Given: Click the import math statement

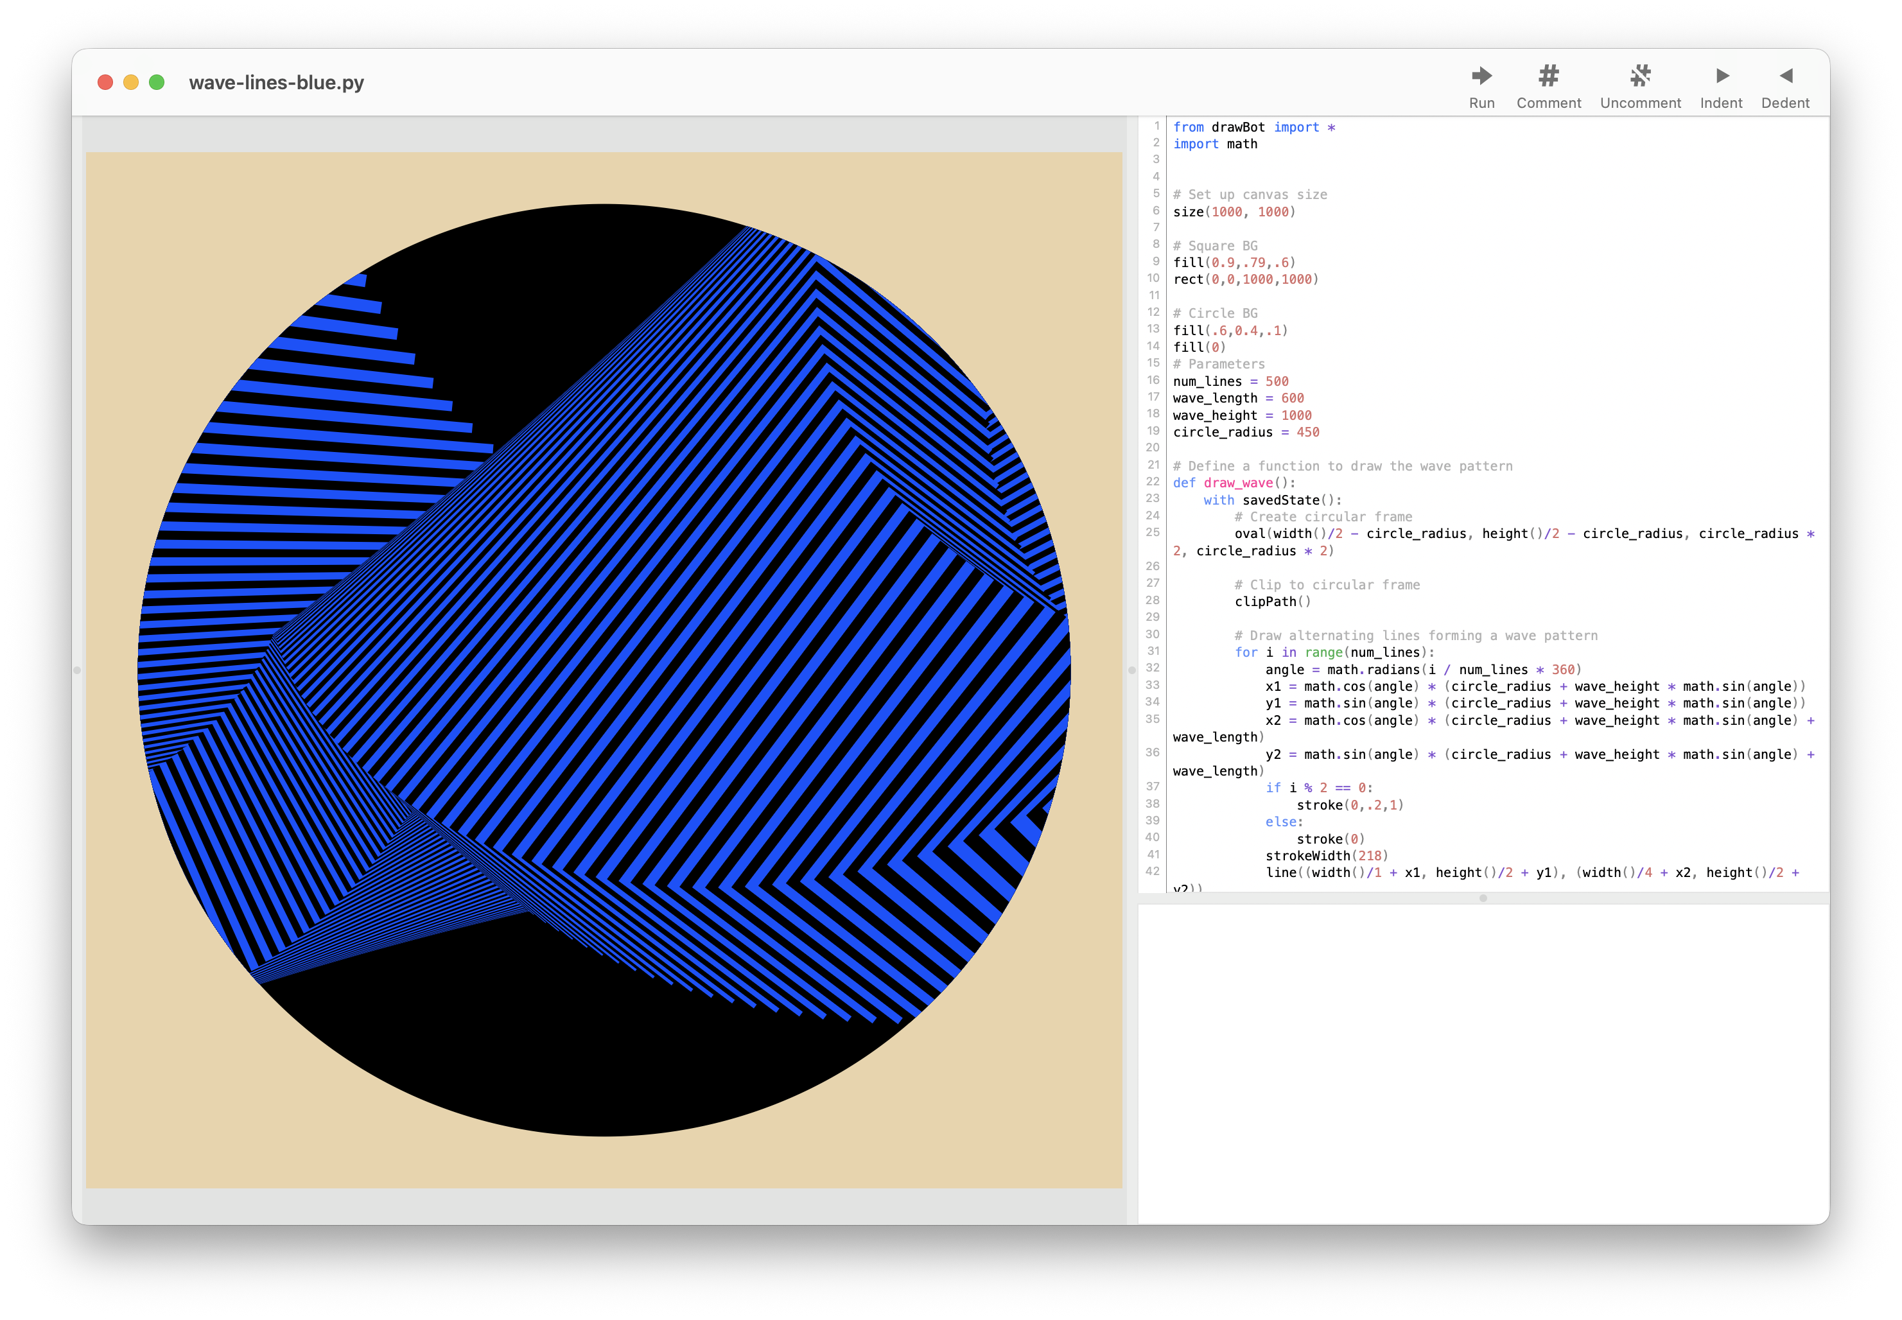Looking at the screenshot, I should point(1214,143).
